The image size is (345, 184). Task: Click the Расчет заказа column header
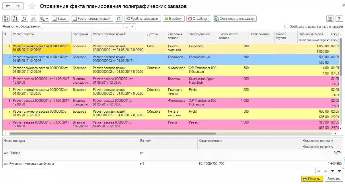[x=42, y=37]
